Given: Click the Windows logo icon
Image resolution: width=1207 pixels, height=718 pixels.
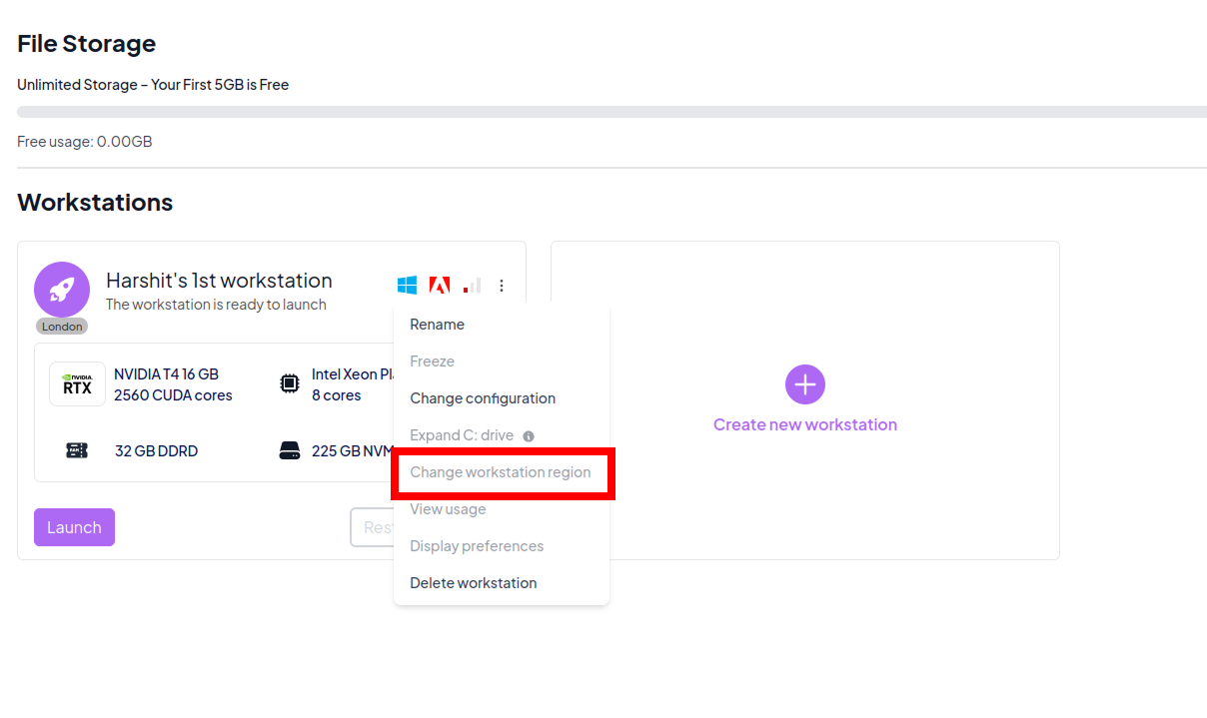Looking at the screenshot, I should click(407, 286).
